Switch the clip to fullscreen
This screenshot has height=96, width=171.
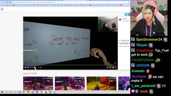[x=116, y=67]
